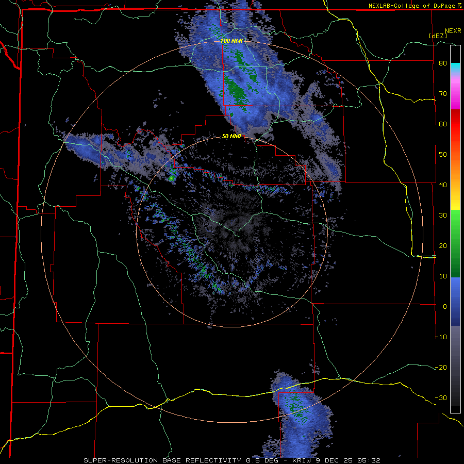Click the 50 NMI range ring label
The height and width of the screenshot is (464, 464).
pyautogui.click(x=231, y=136)
